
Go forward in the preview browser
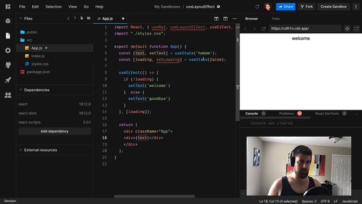point(255,28)
